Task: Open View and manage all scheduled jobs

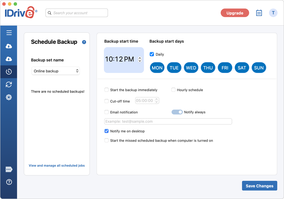Action: point(57,166)
